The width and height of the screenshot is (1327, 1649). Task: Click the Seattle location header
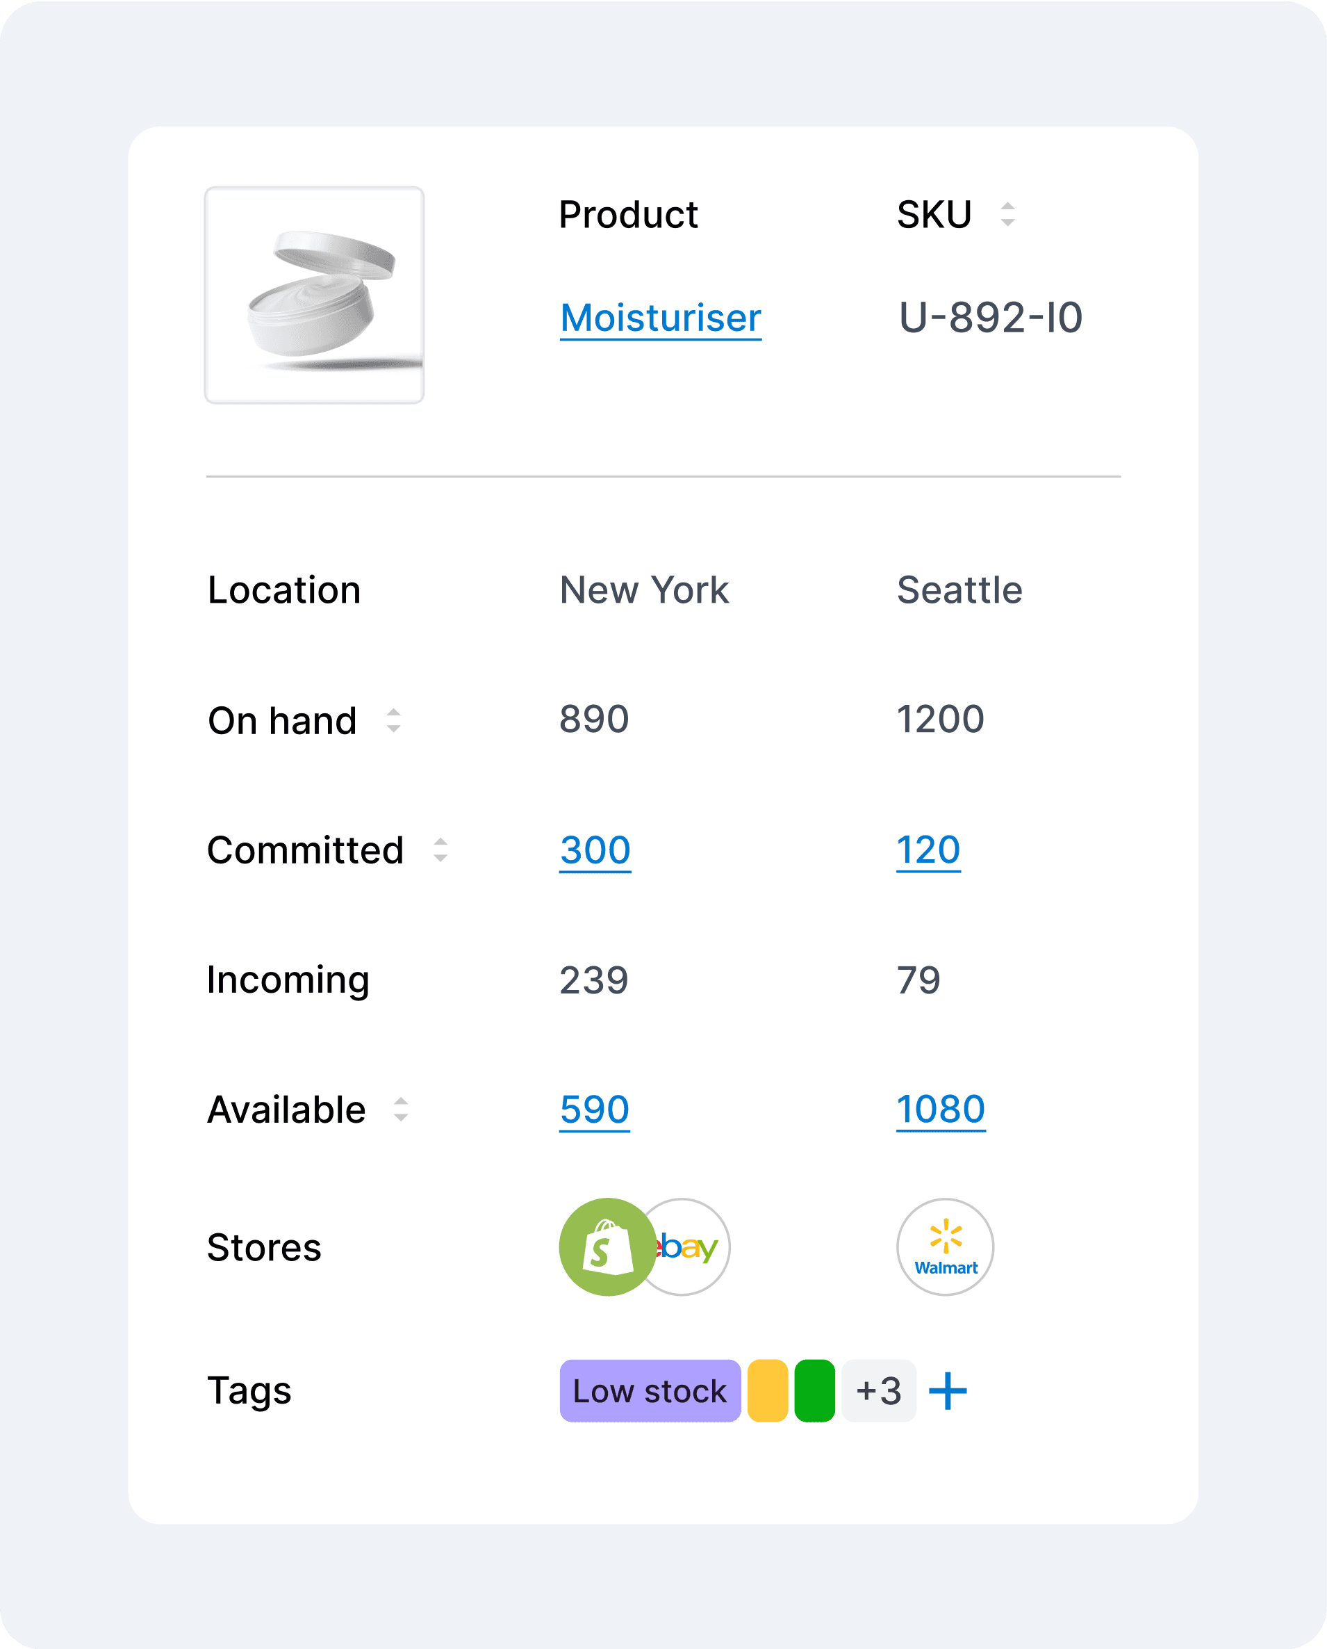click(959, 590)
